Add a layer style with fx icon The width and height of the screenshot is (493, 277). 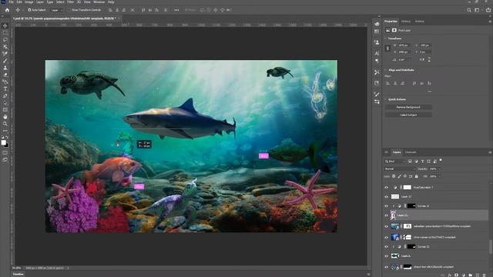pos(450,275)
